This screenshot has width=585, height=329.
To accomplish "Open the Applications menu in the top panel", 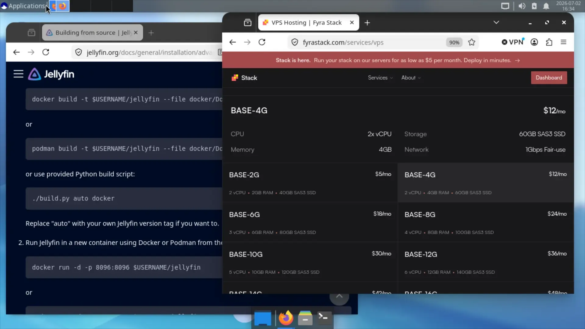I will (x=23, y=6).
